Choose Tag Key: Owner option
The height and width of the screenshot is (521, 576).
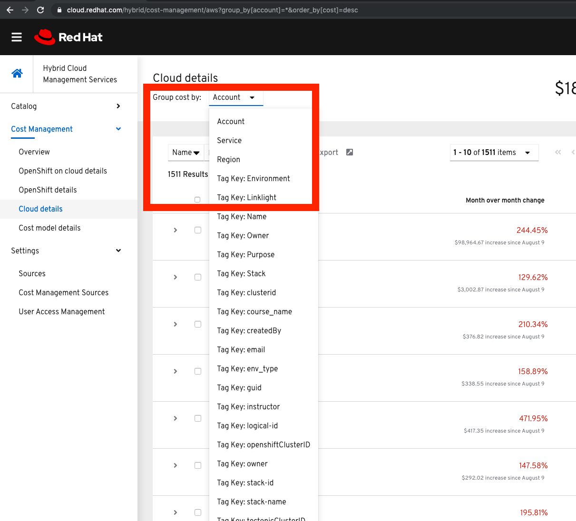point(264,236)
